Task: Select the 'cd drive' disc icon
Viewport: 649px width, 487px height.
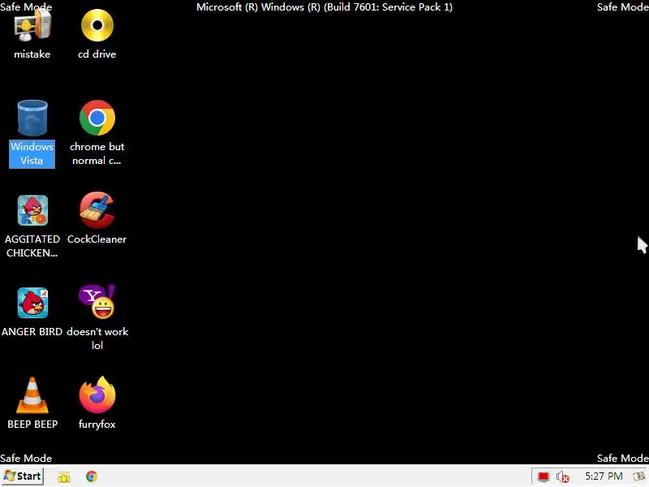Action: click(x=97, y=26)
